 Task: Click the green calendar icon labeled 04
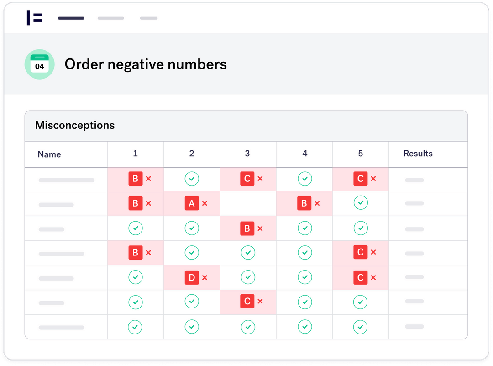[x=39, y=64]
